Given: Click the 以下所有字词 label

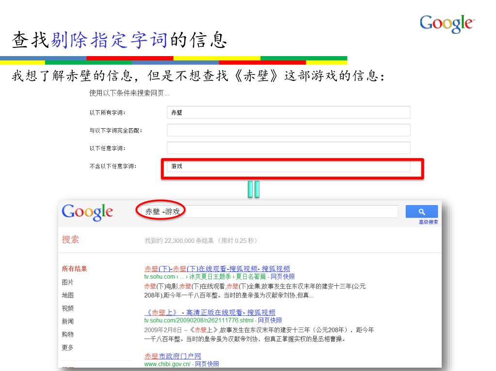Looking at the screenshot, I should tap(108, 113).
